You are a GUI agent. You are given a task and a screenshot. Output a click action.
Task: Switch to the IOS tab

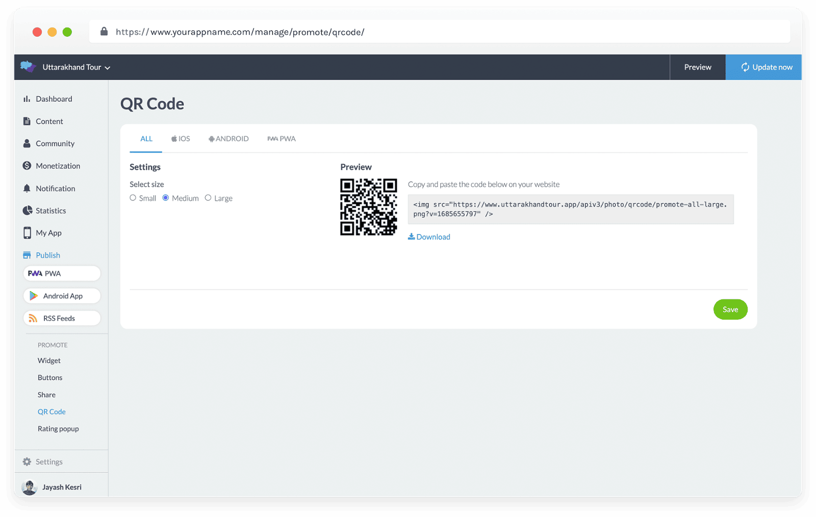pos(181,139)
